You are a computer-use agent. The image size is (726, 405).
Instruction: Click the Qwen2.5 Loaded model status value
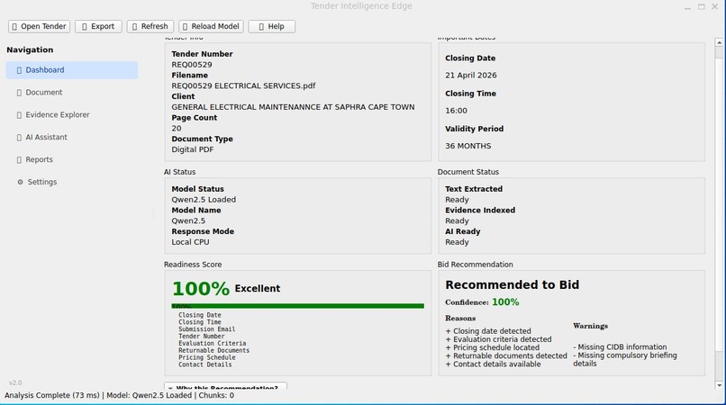pos(204,200)
